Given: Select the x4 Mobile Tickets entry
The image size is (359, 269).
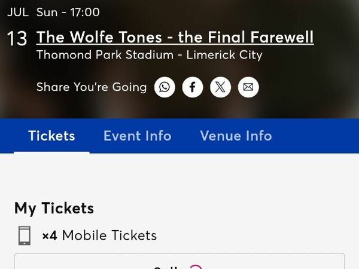Looking at the screenshot, I should point(99,236).
